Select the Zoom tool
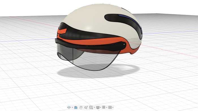198x111 pixels. pyautogui.click(x=86, y=107)
